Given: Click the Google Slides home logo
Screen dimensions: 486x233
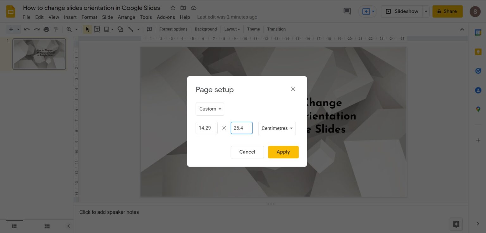Looking at the screenshot, I should (x=11, y=12).
